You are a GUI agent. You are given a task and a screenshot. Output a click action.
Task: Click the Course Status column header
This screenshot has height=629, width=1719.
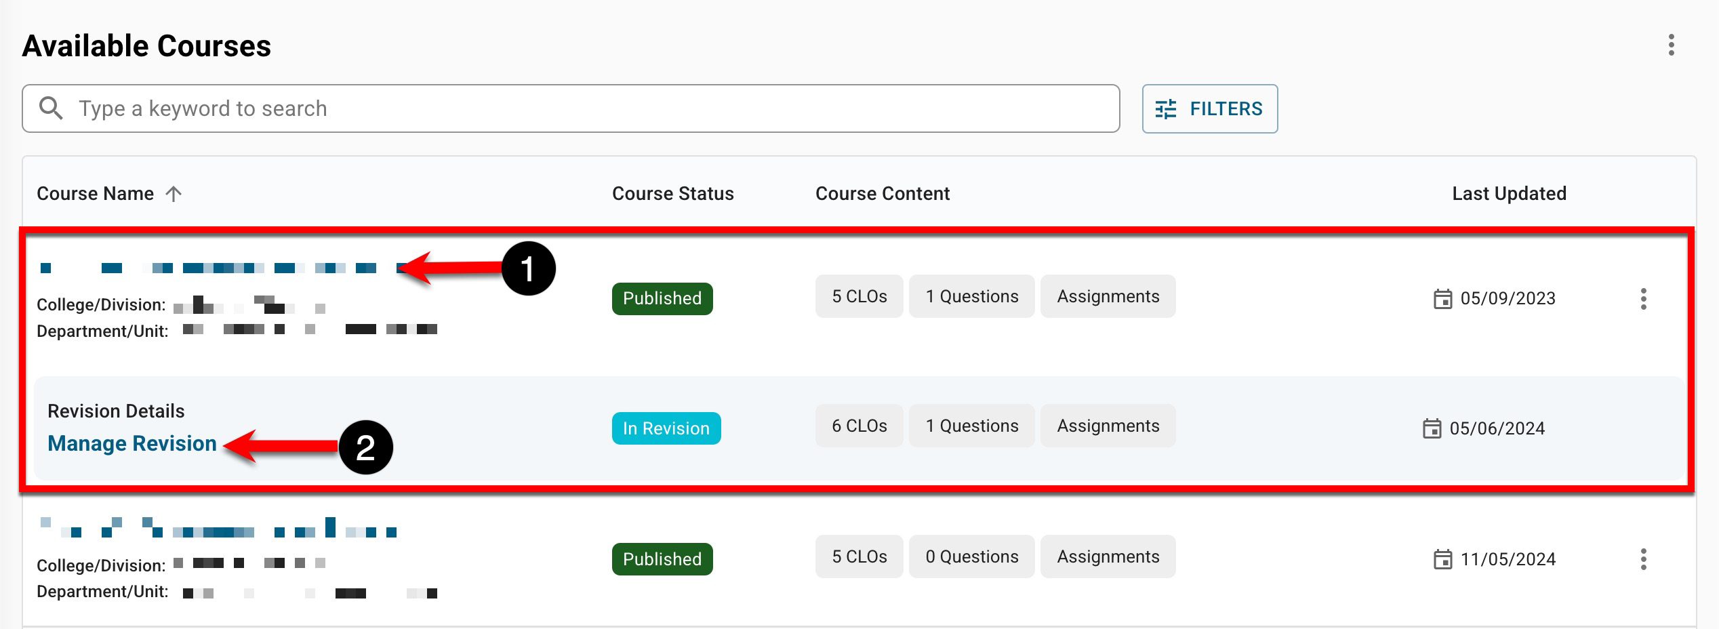pos(672,194)
